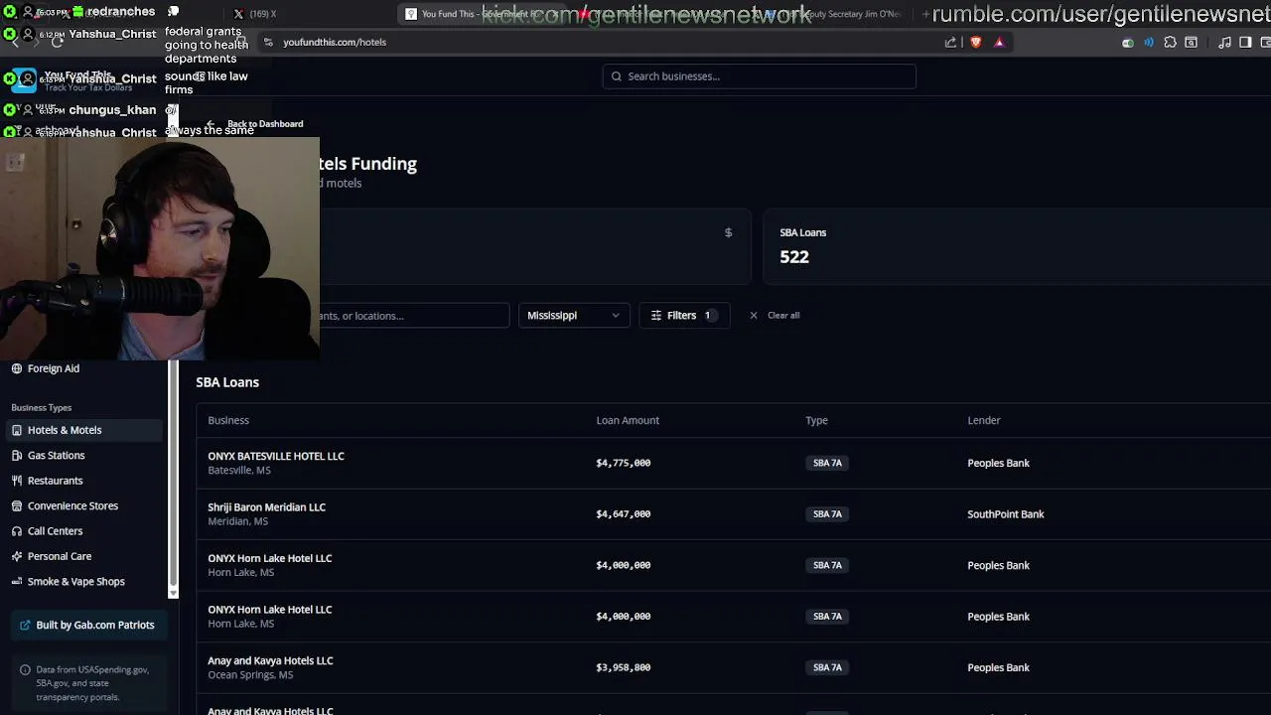Click the Smoke & Vape Shops sidebar icon

(17, 582)
